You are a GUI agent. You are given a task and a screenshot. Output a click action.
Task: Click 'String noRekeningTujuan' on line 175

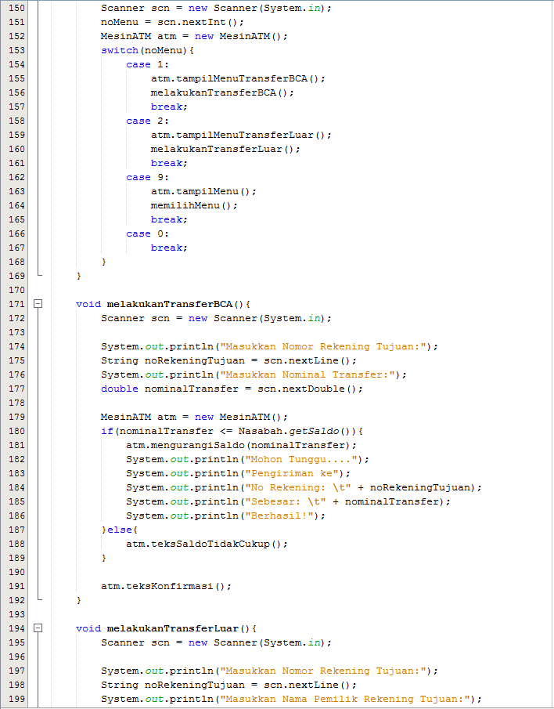click(173, 361)
